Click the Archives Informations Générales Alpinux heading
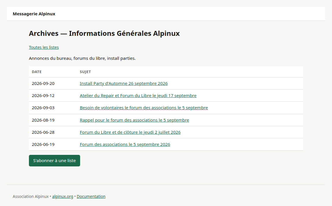Screen dimensions: 332x206 coord(104,34)
